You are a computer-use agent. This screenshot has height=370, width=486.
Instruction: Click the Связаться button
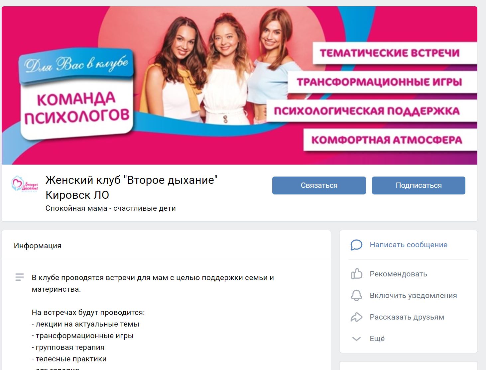(319, 185)
